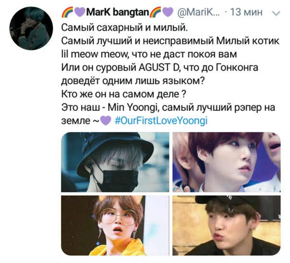Click the purple heart emoji before MarK bangtan
The image size is (290, 263).
point(80,13)
